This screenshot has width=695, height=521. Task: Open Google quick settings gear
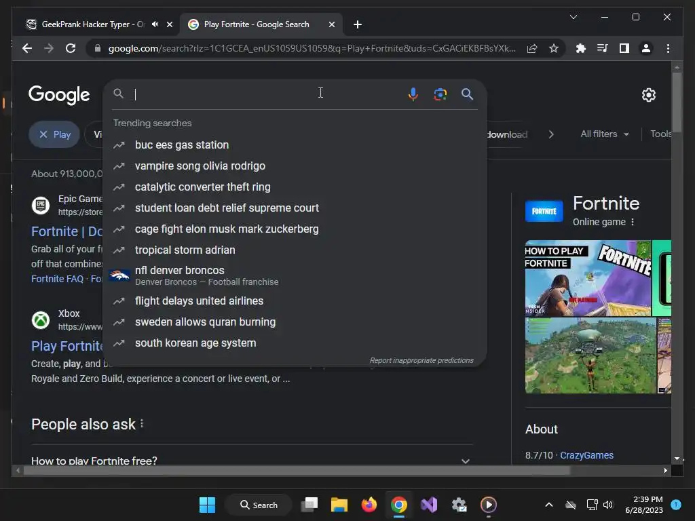[x=648, y=95]
